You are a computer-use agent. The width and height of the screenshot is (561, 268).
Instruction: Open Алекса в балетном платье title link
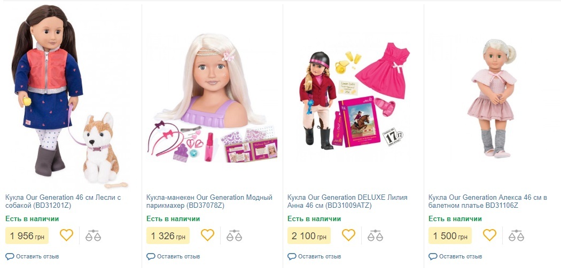(488, 201)
